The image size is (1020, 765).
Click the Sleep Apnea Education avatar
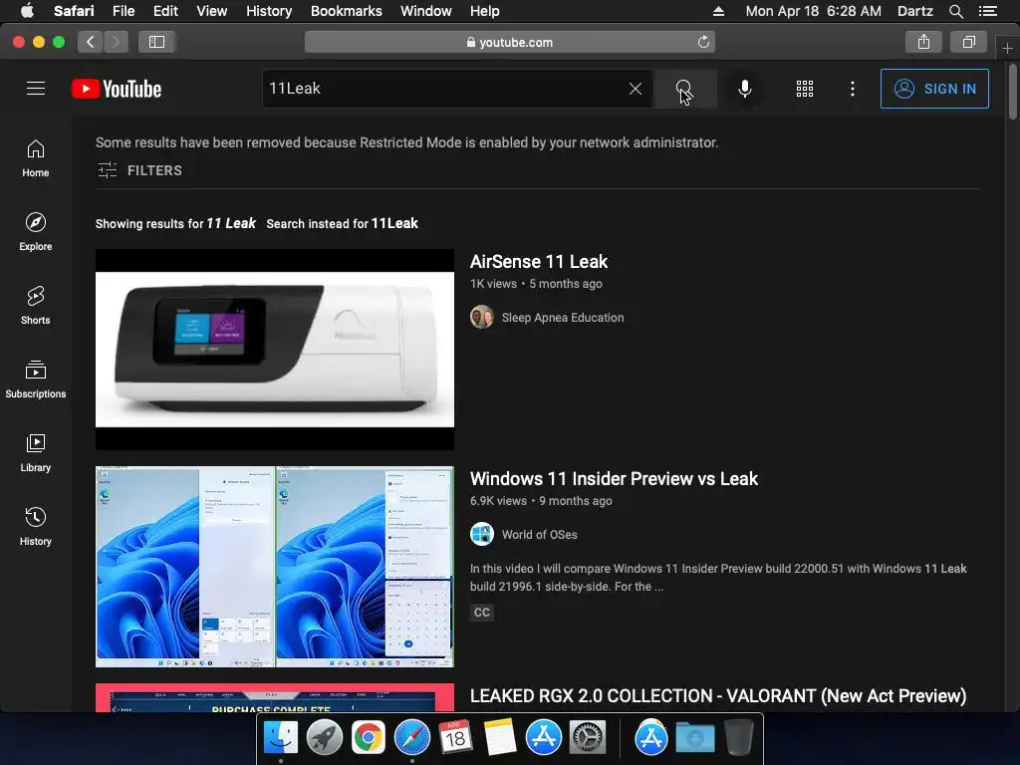point(482,318)
